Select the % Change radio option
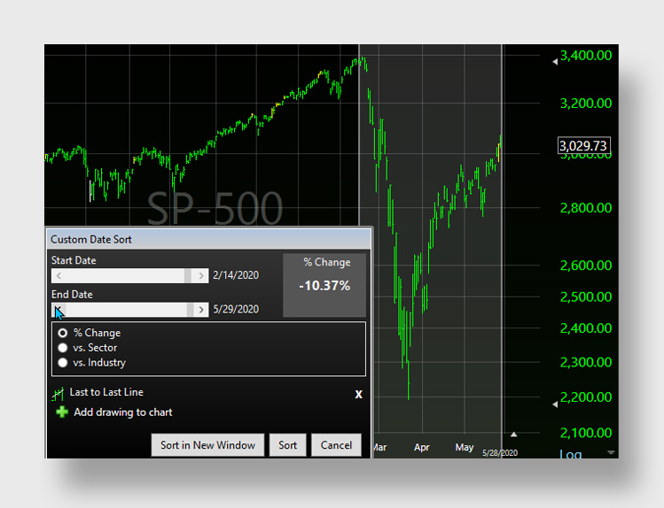 click(62, 333)
